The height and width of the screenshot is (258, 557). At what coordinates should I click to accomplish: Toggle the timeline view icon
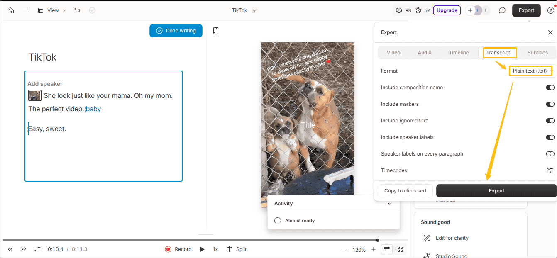[x=387, y=249]
